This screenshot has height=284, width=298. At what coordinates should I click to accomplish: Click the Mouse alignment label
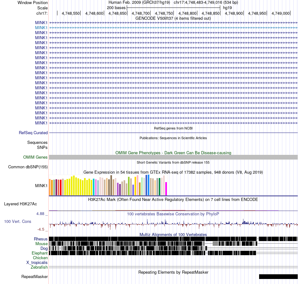click(41, 244)
